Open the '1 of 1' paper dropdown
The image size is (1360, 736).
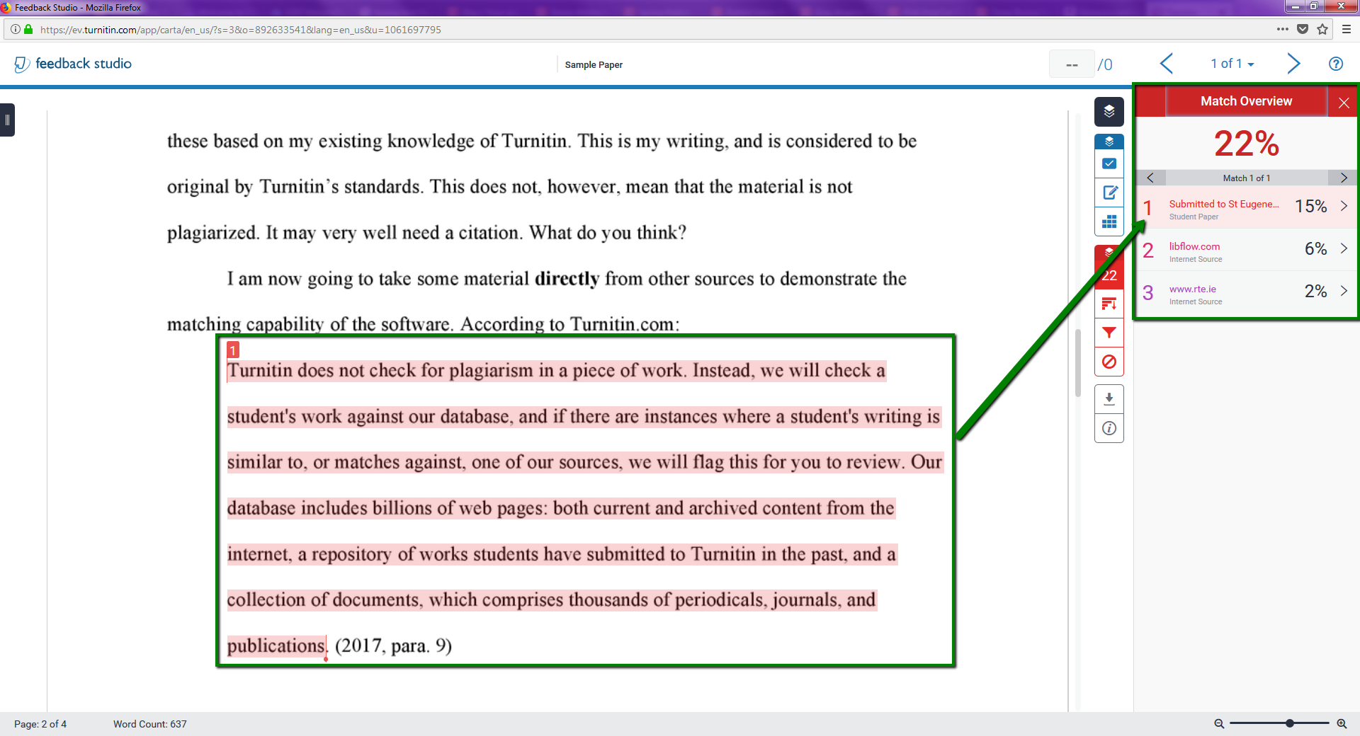(x=1232, y=64)
